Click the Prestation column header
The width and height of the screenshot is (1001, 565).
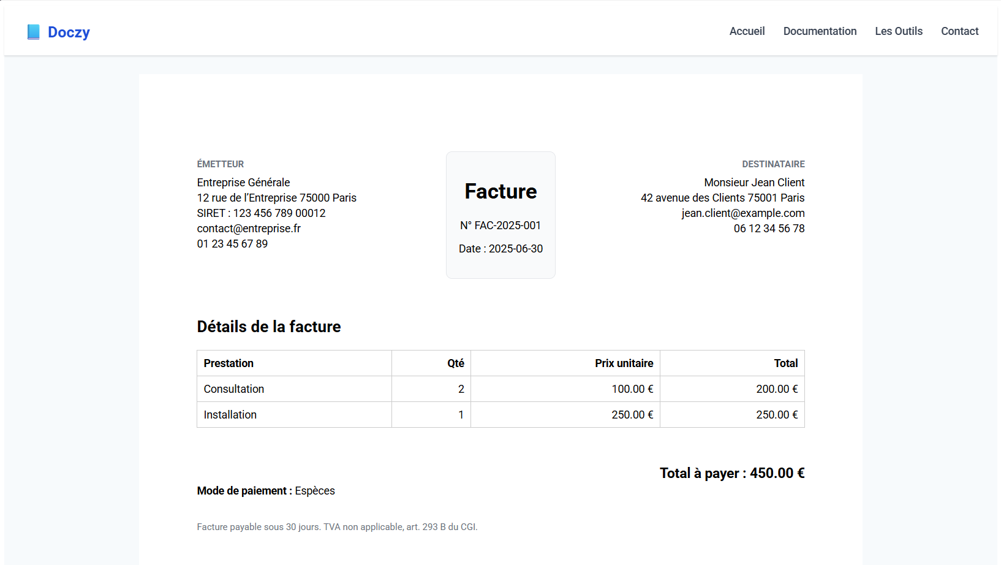(229, 363)
